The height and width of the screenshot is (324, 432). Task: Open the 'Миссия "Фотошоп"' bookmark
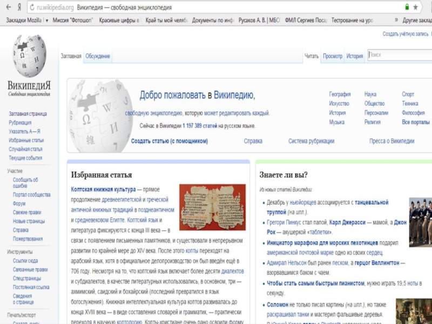click(73, 20)
